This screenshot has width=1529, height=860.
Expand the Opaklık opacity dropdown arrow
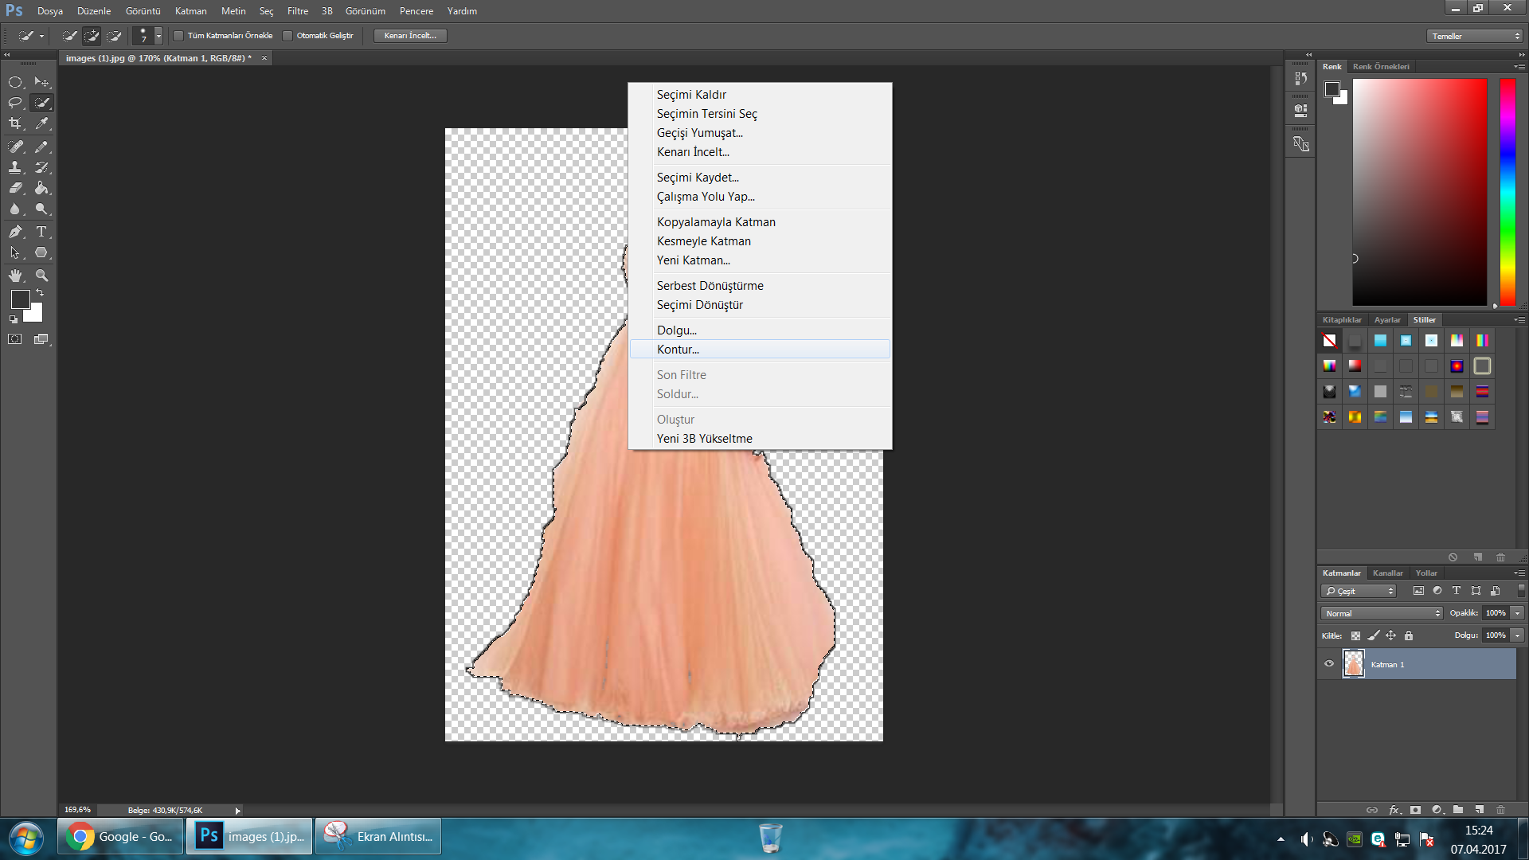[x=1517, y=613]
